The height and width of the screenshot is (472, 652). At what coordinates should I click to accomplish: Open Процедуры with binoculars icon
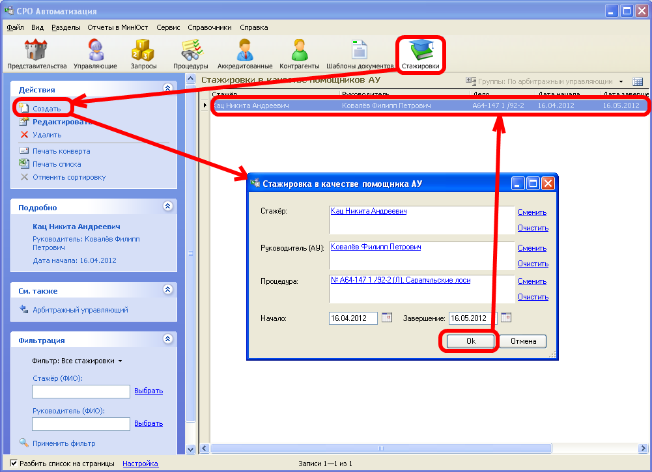pos(191,53)
